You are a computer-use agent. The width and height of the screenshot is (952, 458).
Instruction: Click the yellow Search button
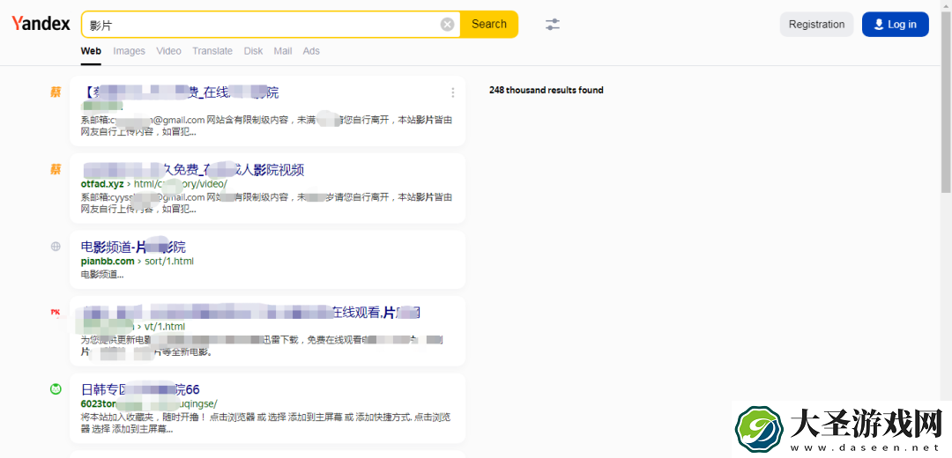coord(488,25)
